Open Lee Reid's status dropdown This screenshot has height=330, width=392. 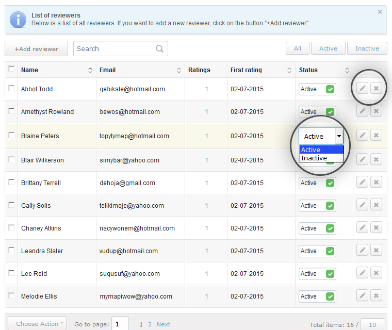tap(317, 274)
